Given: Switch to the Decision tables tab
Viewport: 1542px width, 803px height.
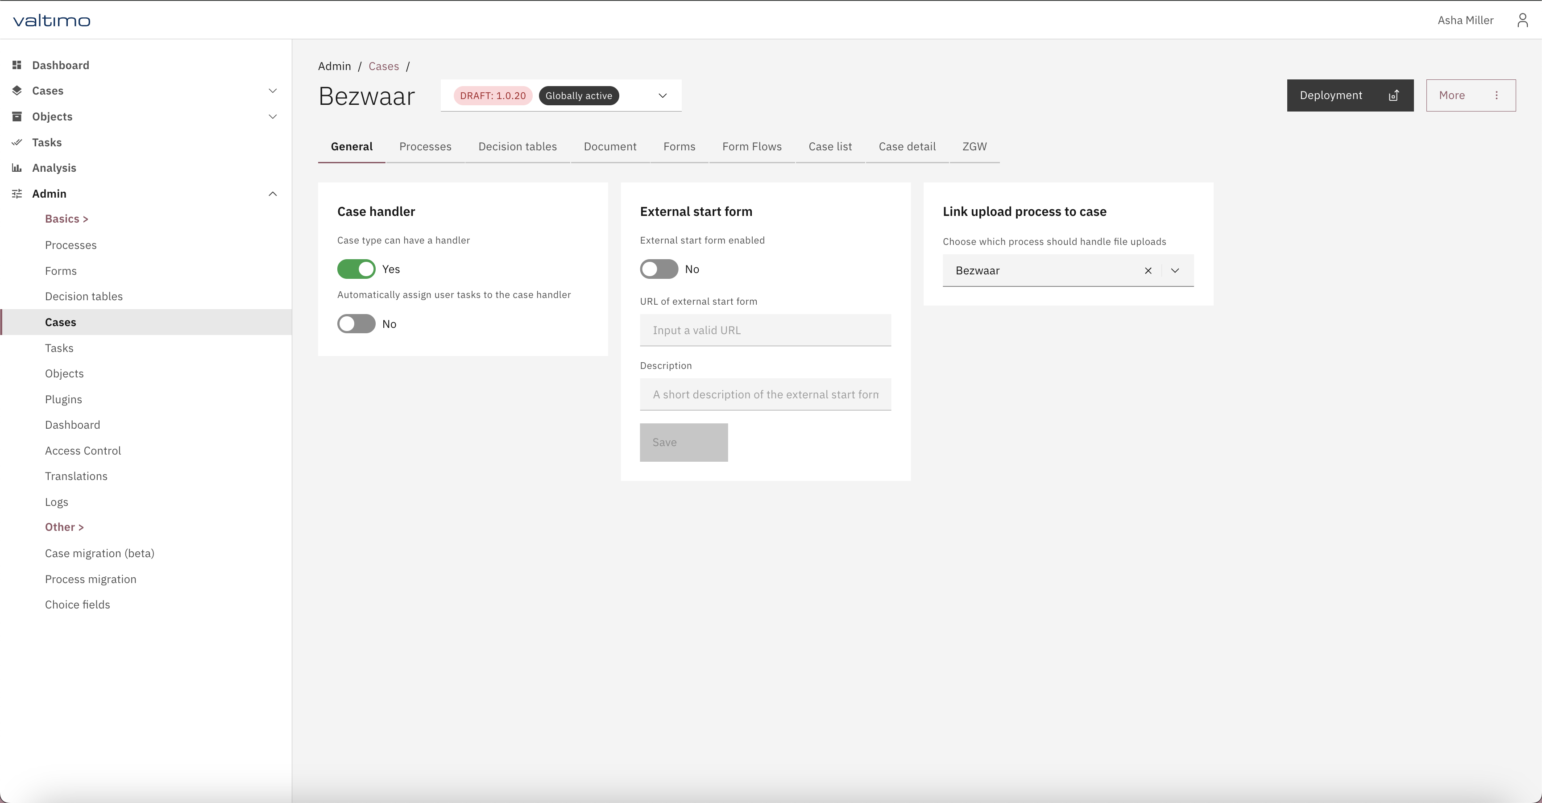Looking at the screenshot, I should [517, 147].
